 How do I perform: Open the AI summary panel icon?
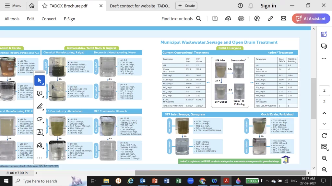(324, 34)
